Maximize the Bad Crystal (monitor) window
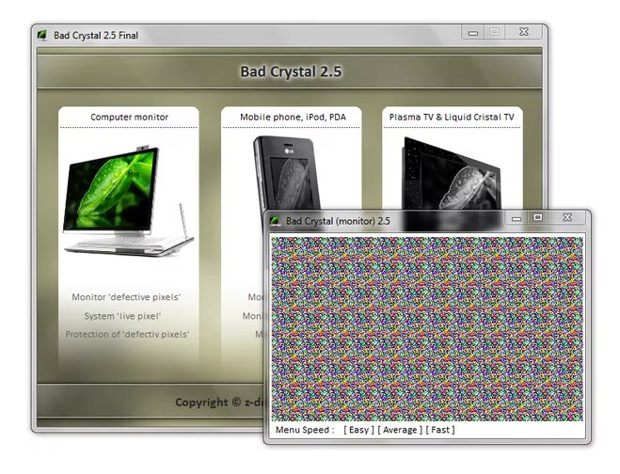 (538, 217)
